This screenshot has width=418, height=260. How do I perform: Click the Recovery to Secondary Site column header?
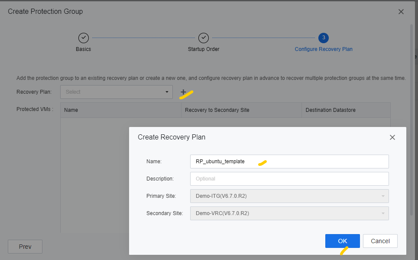pos(242,110)
